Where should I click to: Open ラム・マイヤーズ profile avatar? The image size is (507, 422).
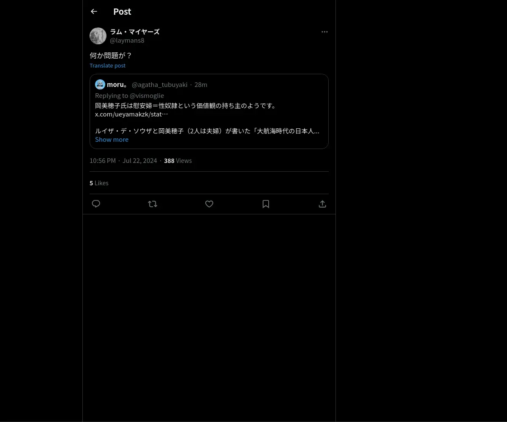click(98, 36)
